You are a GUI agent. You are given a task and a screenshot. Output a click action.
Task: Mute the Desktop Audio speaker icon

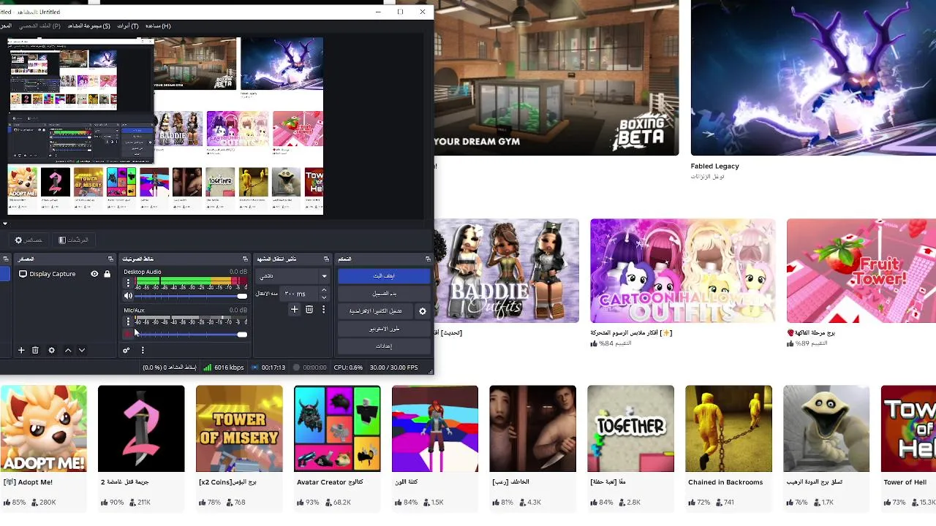[x=129, y=296]
